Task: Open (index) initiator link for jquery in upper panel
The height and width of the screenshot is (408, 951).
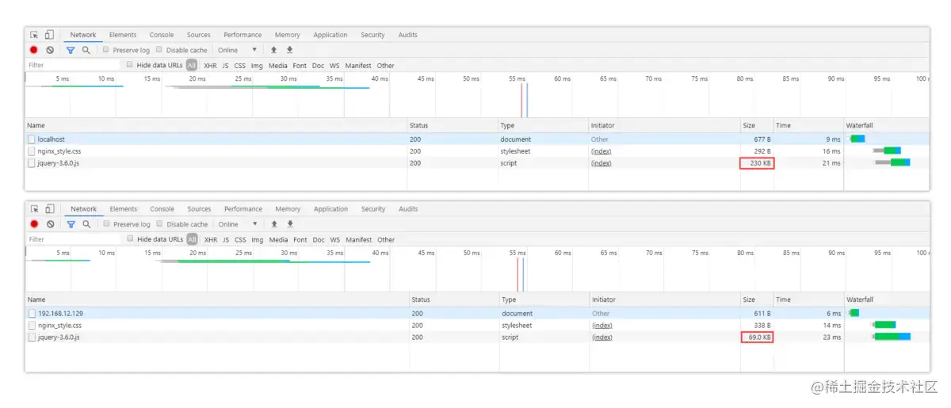Action: coord(602,163)
